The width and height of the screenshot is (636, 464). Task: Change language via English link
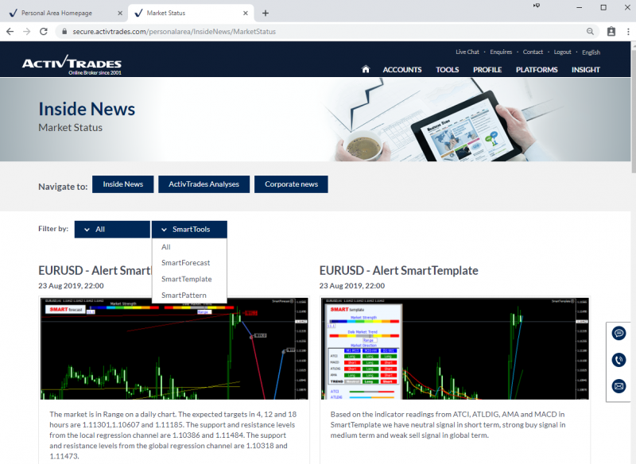(x=591, y=52)
